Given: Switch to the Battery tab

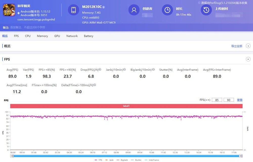Looking at the screenshot, I should pyautogui.click(x=89, y=36).
